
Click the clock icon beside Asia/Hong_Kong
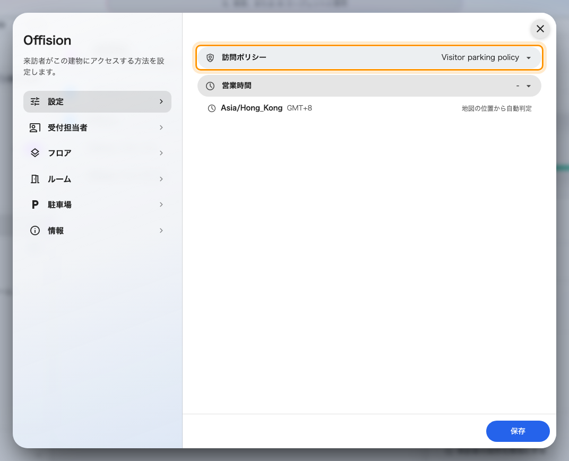[212, 108]
